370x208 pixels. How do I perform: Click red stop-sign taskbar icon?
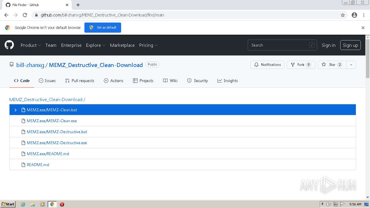62,204
